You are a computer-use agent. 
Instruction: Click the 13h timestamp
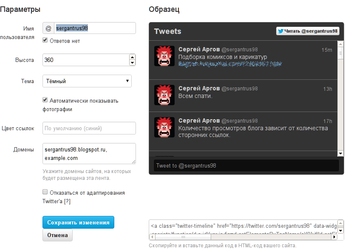(x=328, y=89)
